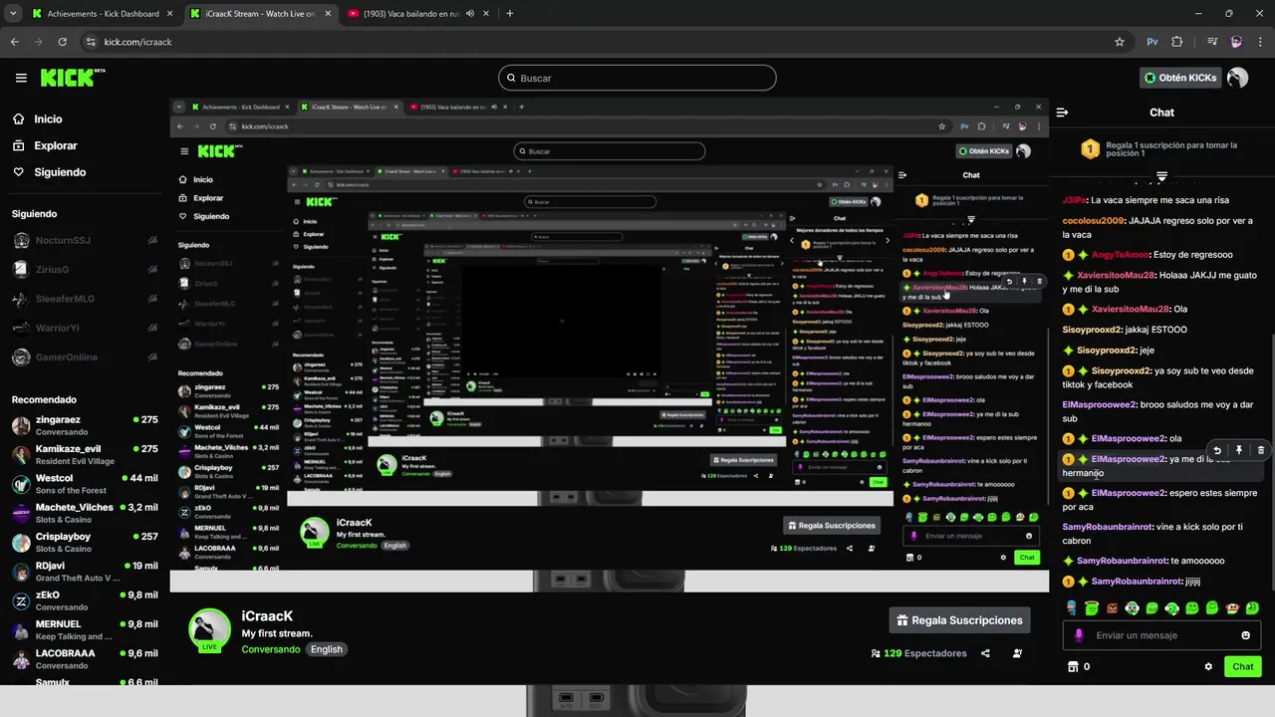Open Chrome profile avatar
This screenshot has width=1275, height=717.
(1236, 42)
